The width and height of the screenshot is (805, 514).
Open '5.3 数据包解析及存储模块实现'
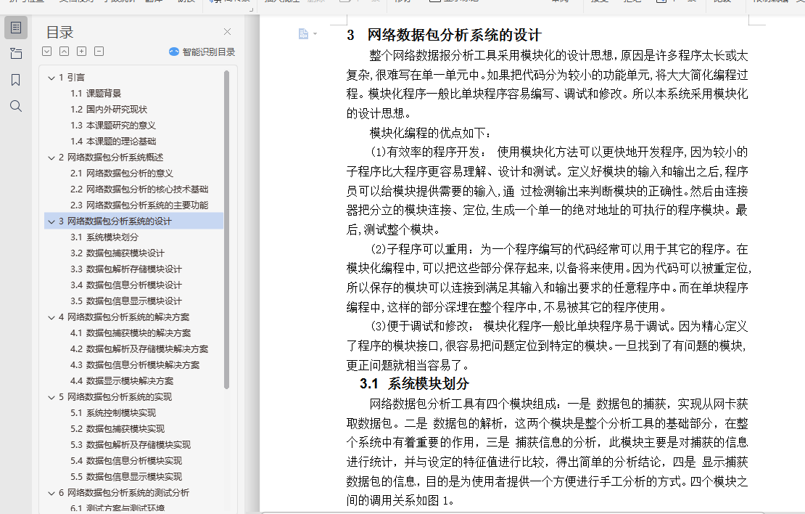coord(131,444)
